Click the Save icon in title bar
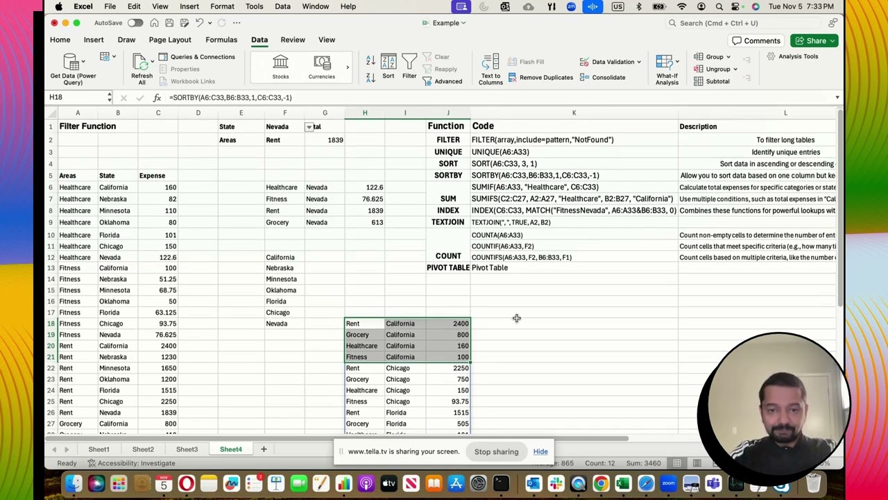Image resolution: width=888 pixels, height=500 pixels. [x=169, y=23]
